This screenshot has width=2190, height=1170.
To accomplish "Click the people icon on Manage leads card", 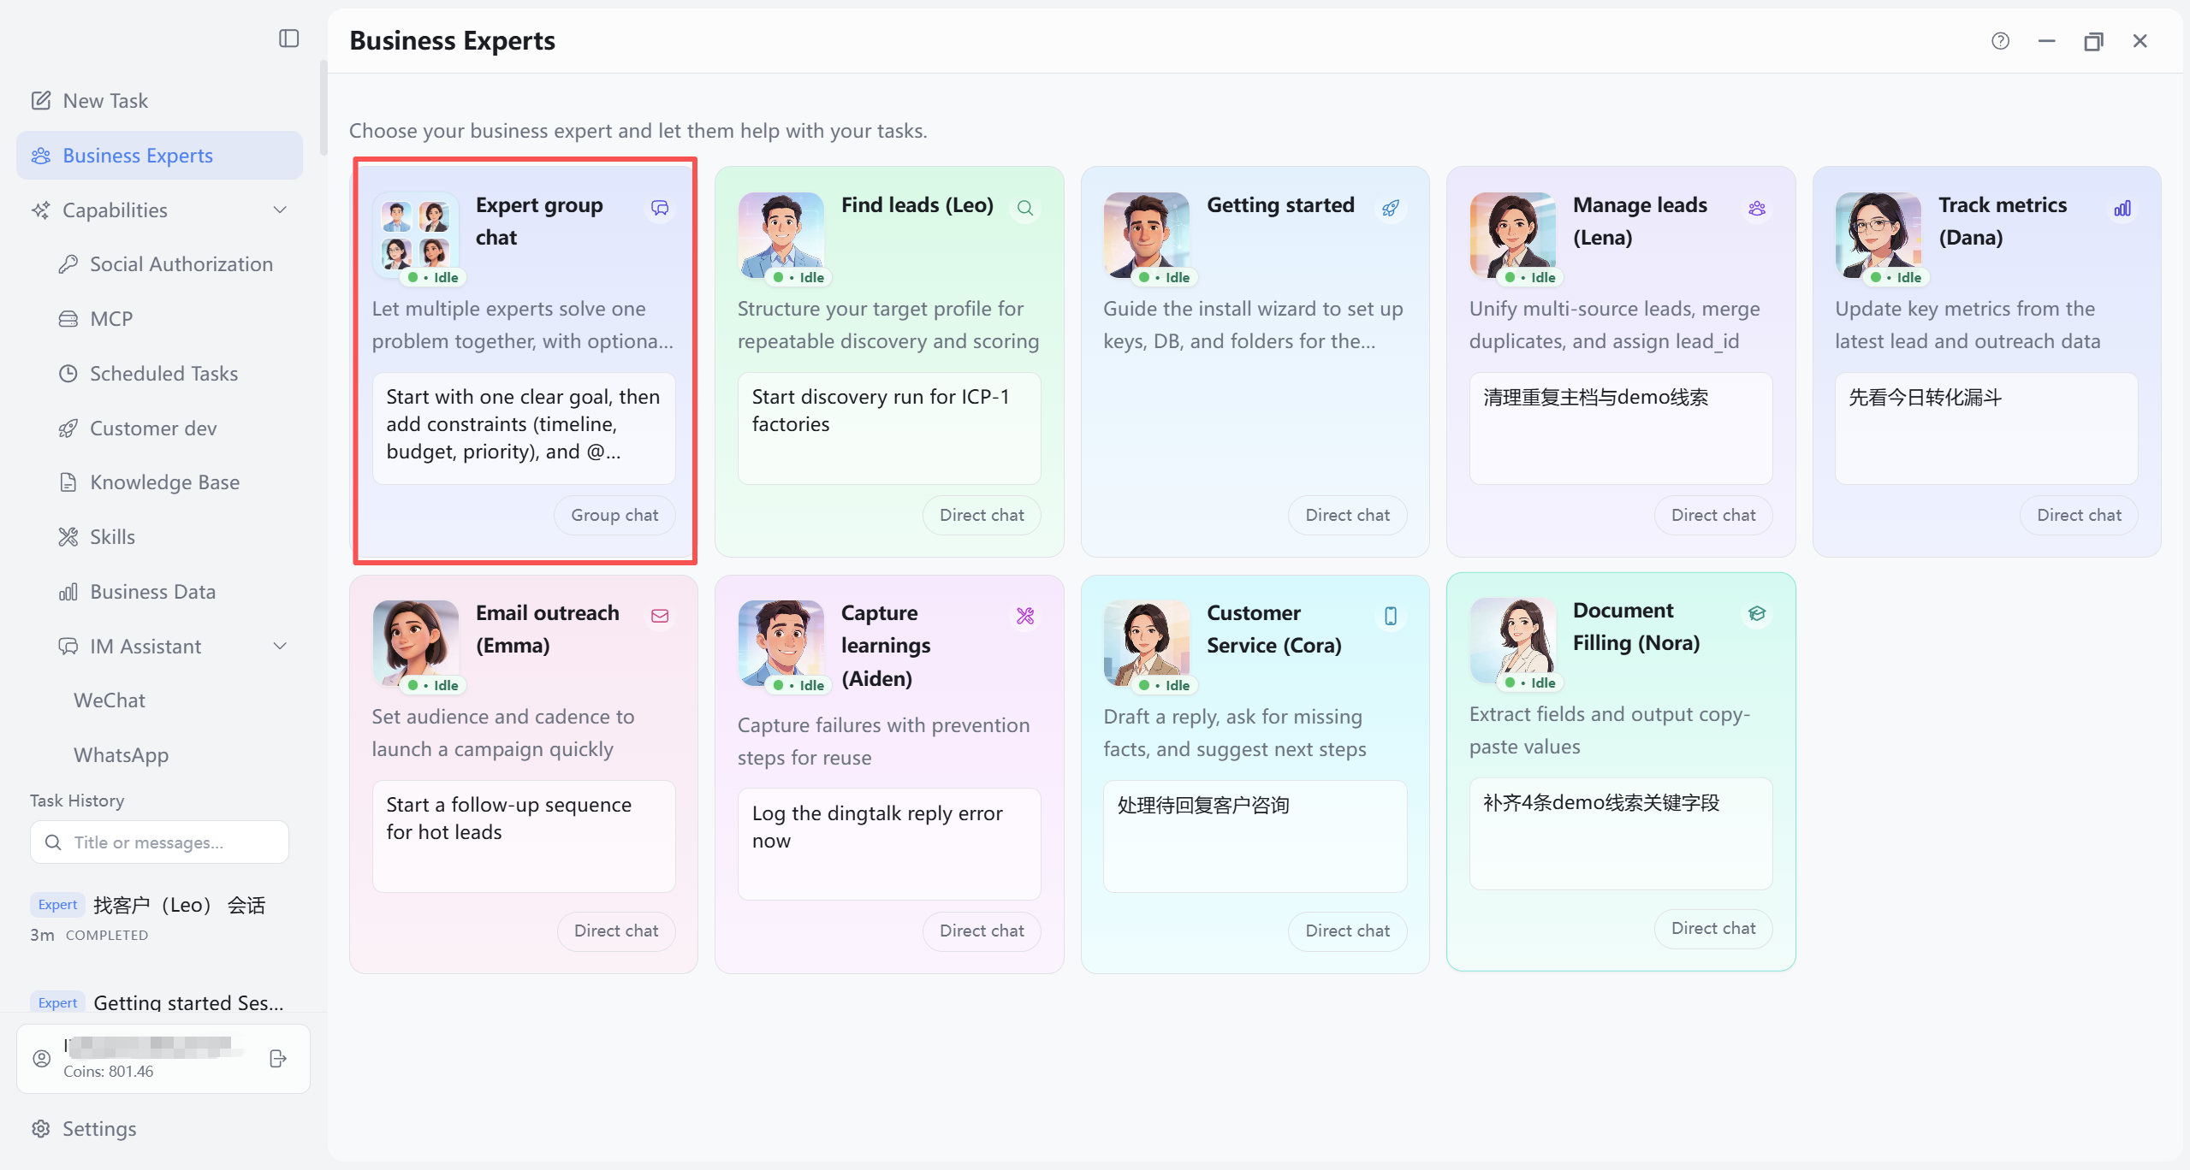I will point(1757,208).
